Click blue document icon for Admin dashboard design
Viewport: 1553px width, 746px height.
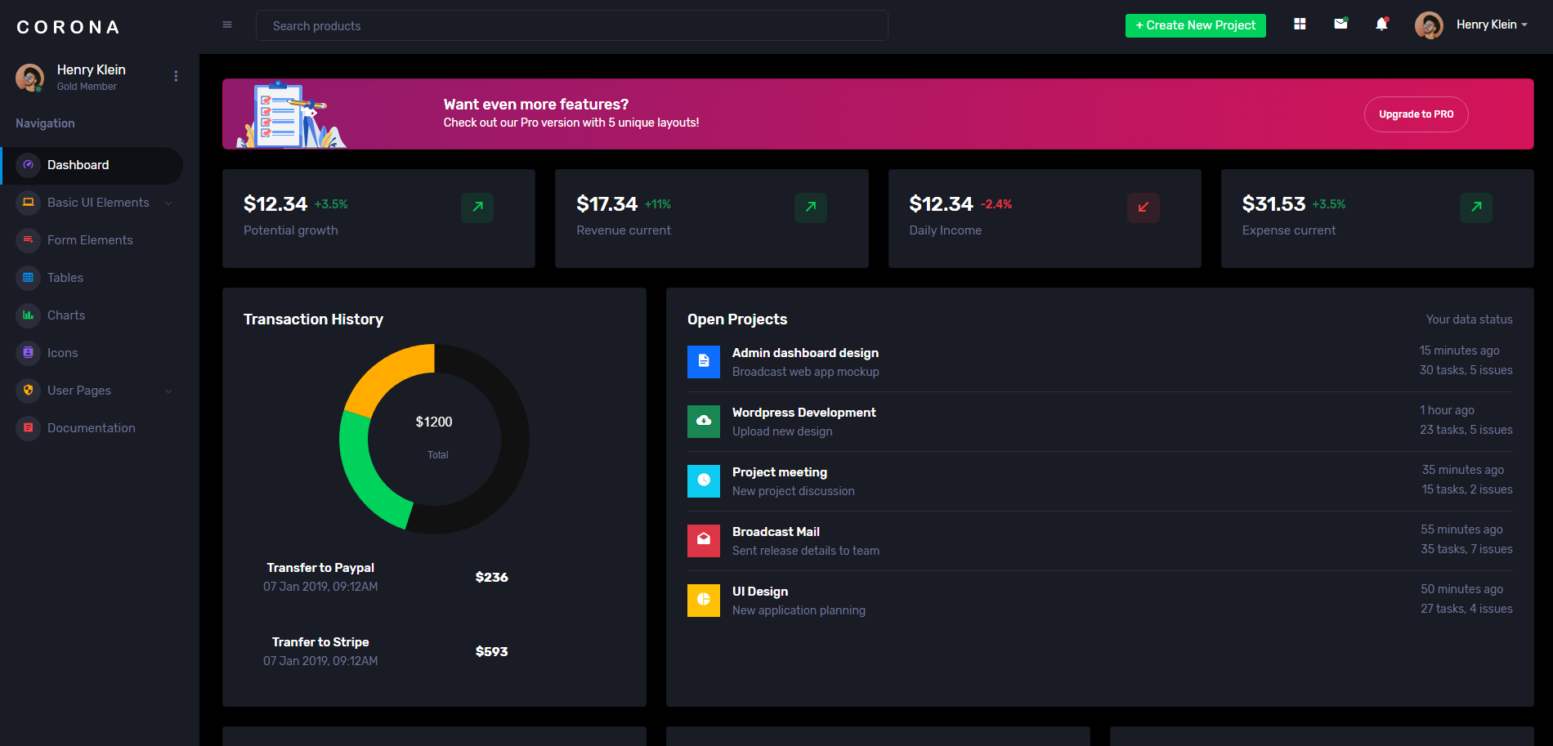click(704, 362)
